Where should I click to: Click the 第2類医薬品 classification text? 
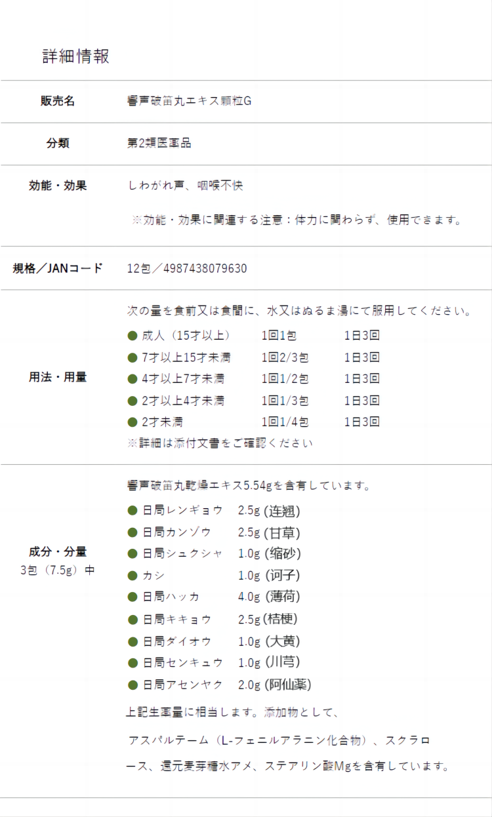tap(159, 143)
